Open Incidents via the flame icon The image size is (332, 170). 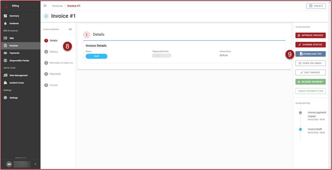click(x=5, y=23)
